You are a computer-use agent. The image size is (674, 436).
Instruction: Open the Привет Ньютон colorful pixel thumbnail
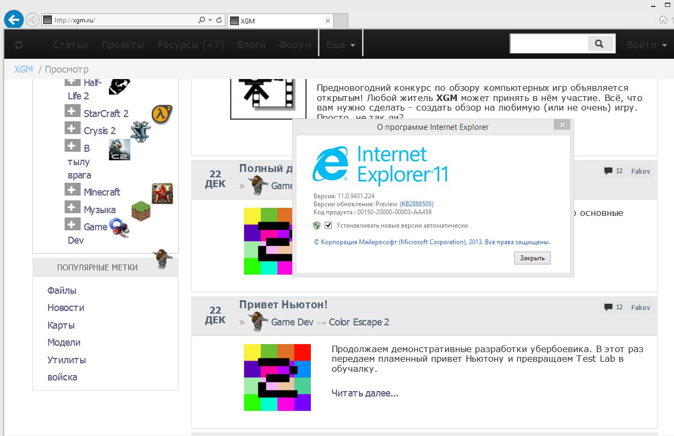pyautogui.click(x=277, y=377)
